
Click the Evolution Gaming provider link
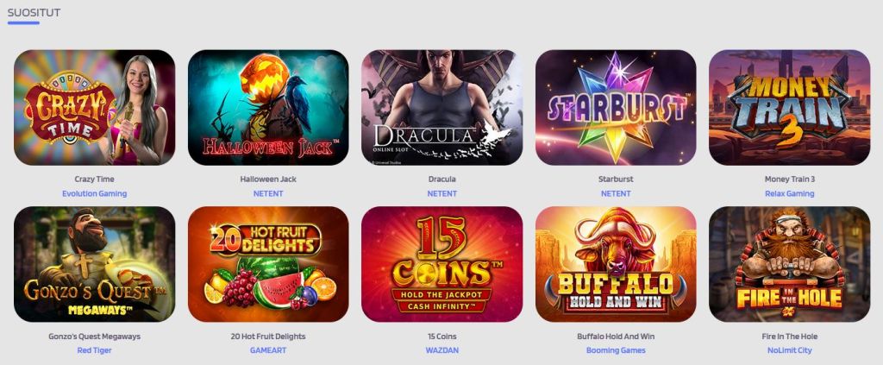(x=95, y=193)
